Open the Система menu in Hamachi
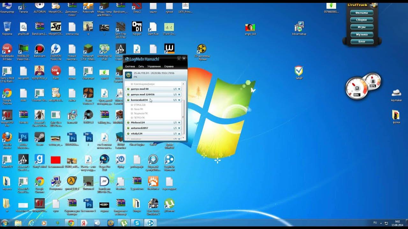This screenshot has height=229, width=408. (130, 66)
